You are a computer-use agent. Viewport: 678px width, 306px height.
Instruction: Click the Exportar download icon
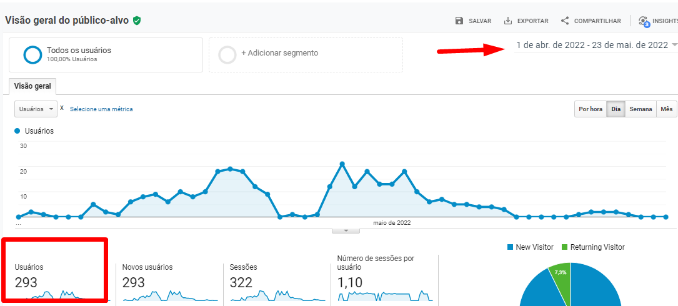tap(508, 21)
